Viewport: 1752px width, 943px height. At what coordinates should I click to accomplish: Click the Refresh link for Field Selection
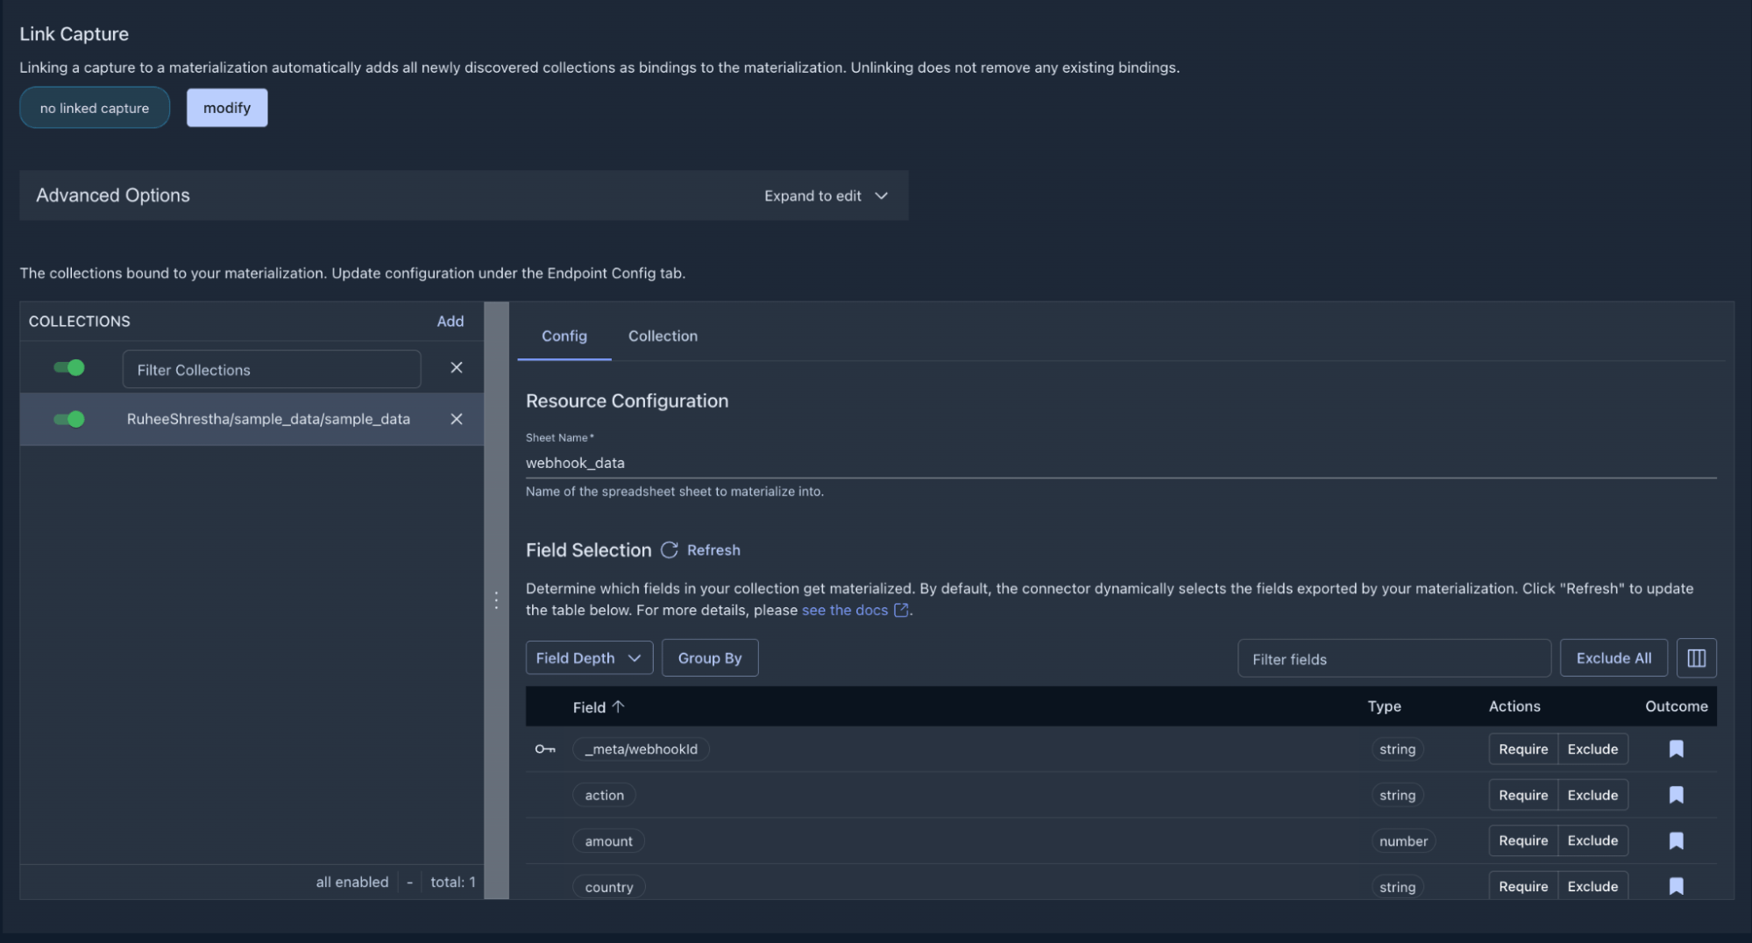(x=713, y=550)
